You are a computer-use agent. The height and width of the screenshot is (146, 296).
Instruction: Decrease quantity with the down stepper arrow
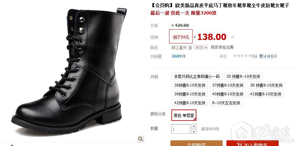[194, 131]
